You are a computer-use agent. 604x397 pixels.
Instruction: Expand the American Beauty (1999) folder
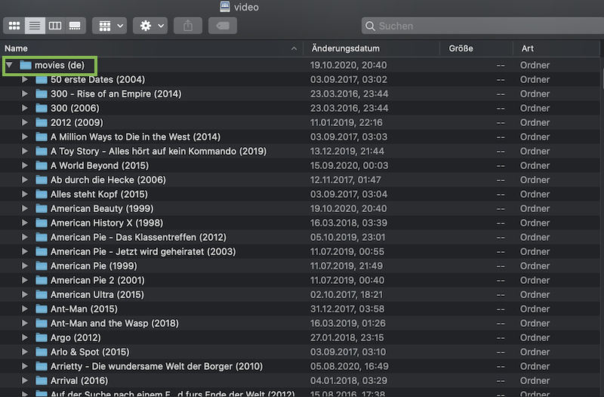click(x=25, y=208)
